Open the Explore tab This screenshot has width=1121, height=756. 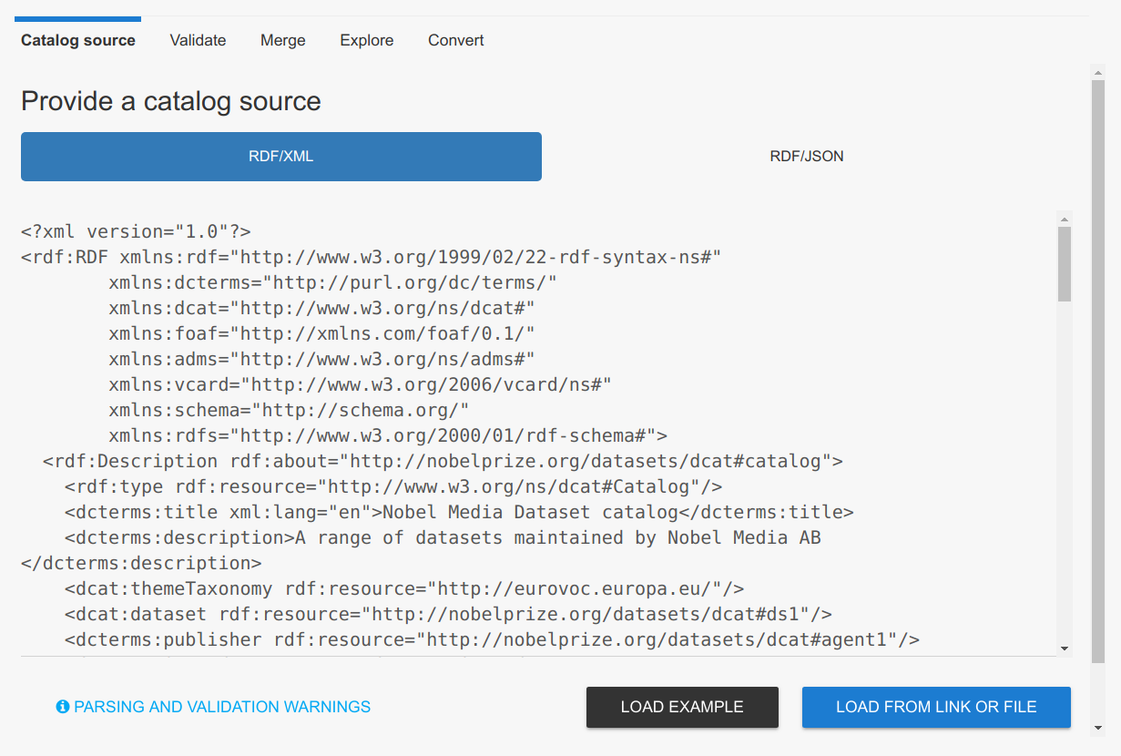point(367,40)
